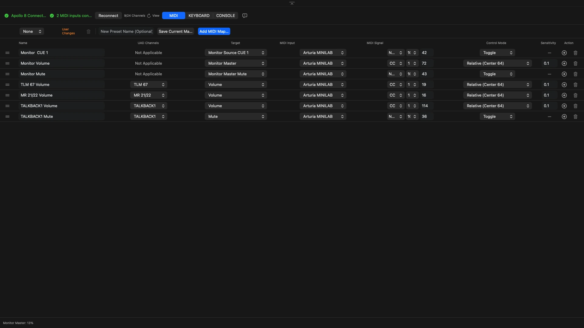
Task: Click the Add MIDI Map... button
Action: (x=214, y=31)
